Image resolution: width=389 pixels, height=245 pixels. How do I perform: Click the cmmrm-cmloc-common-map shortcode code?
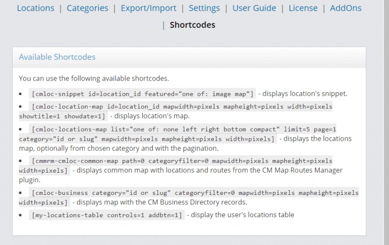[x=176, y=166]
